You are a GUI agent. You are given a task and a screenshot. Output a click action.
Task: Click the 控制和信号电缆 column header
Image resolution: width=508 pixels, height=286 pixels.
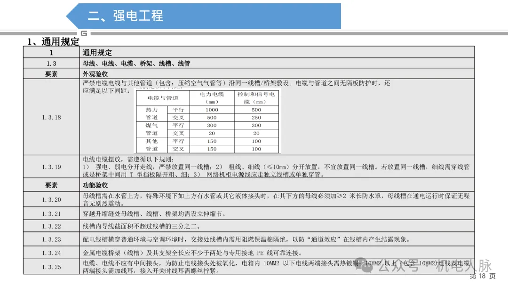(x=256, y=98)
